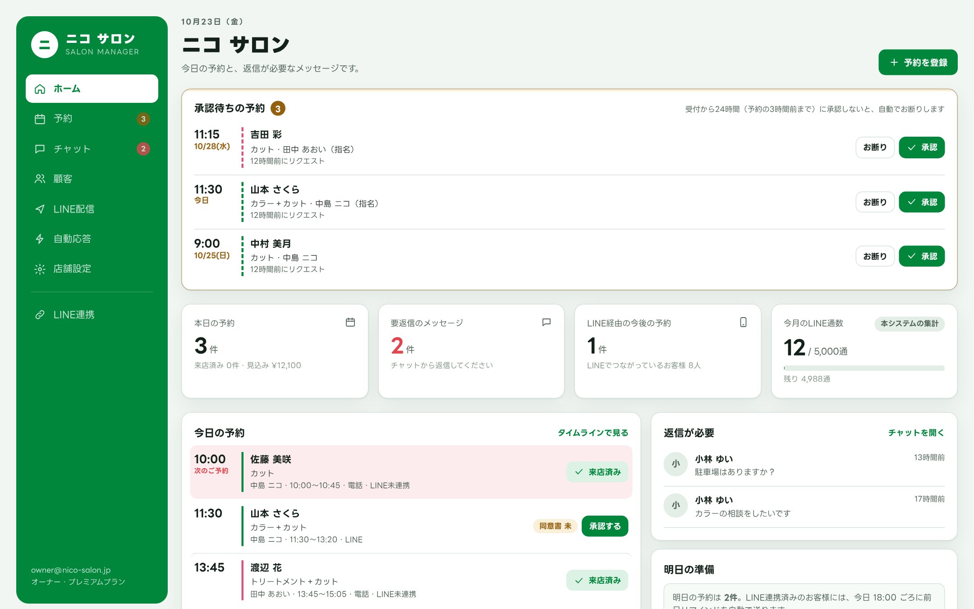
Task: Click 承認する for 山本 さくら 11:30
Action: [x=605, y=526]
